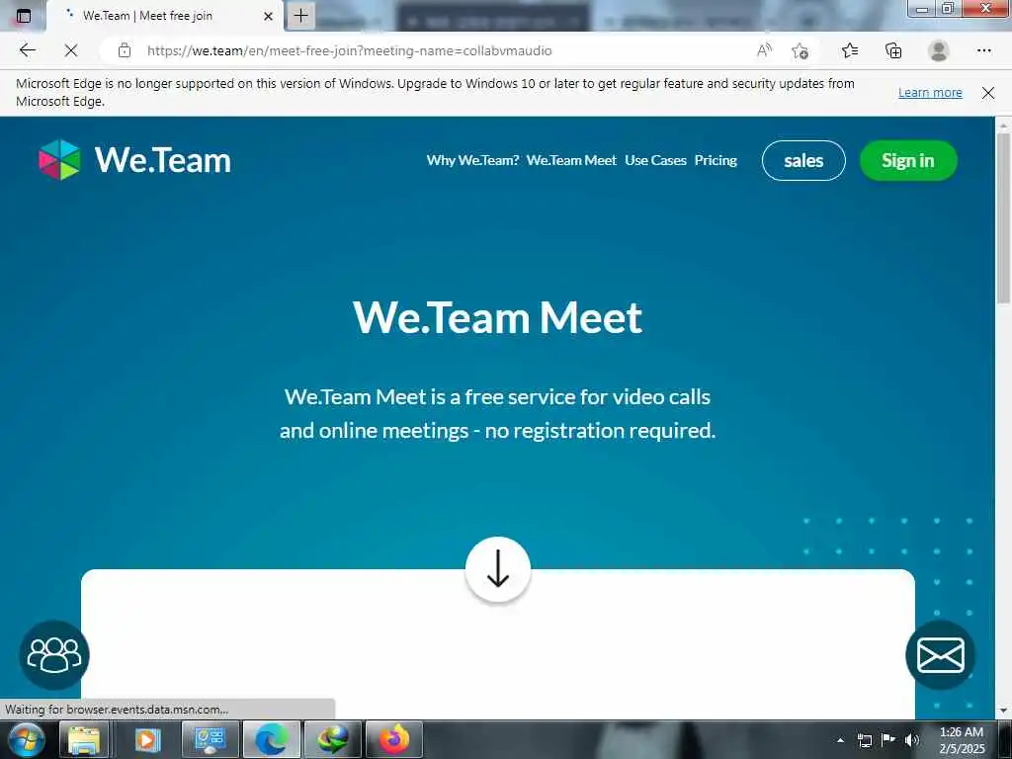Click the We.Team hexagon logo
Image resolution: width=1012 pixels, height=759 pixels.
point(60,159)
